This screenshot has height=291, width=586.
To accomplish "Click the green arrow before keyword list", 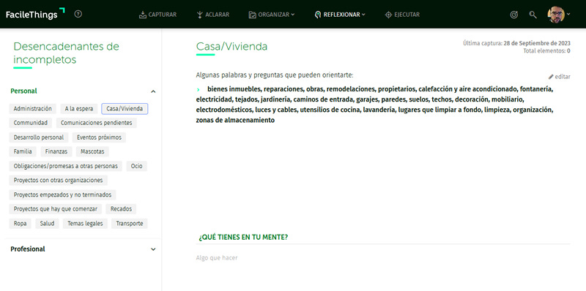I will (199, 89).
